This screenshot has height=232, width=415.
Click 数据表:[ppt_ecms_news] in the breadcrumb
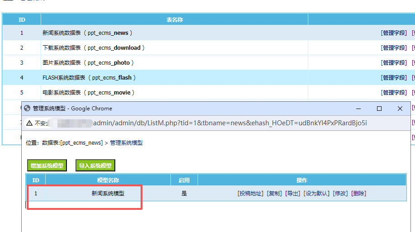pyautogui.click(x=72, y=143)
